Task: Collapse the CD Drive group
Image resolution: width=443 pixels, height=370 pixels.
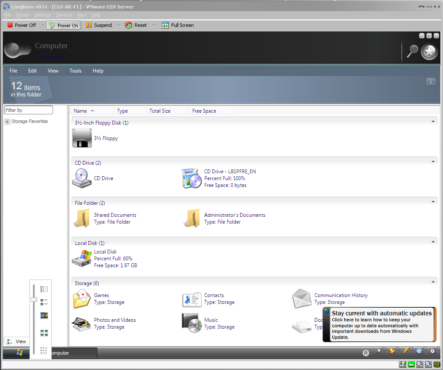Action: point(433,162)
